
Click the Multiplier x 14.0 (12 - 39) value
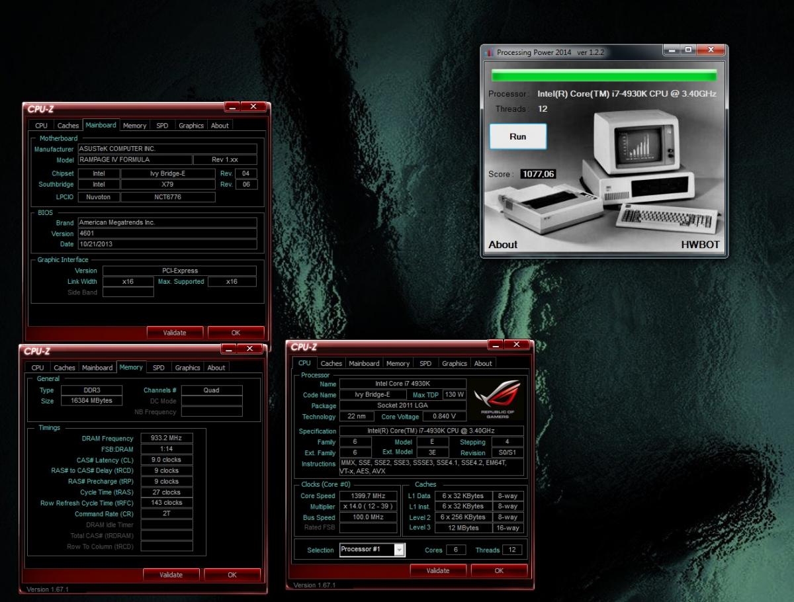click(x=369, y=506)
